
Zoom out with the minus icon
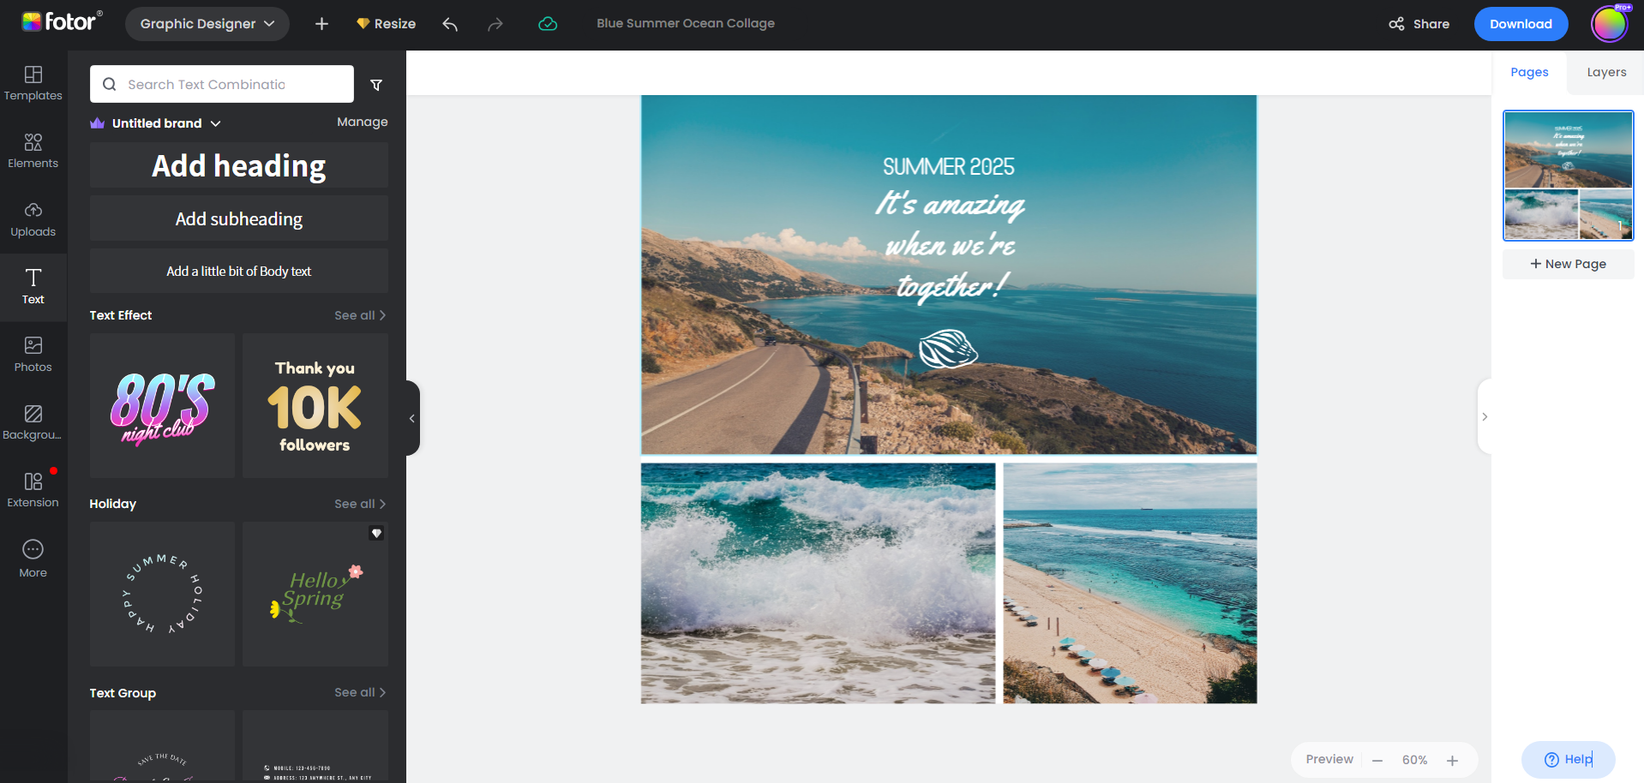click(x=1377, y=761)
